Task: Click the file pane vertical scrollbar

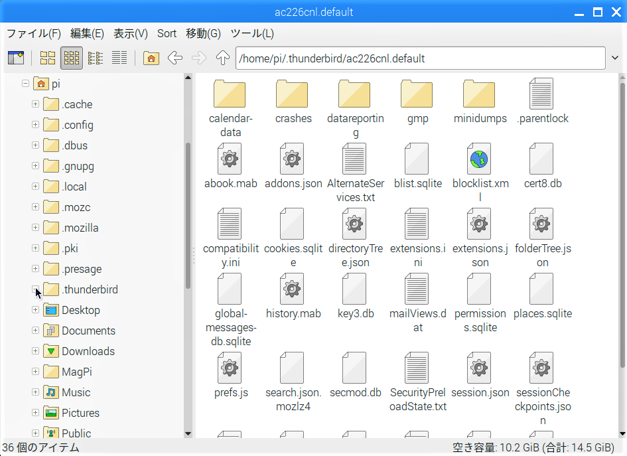Action: point(622,225)
